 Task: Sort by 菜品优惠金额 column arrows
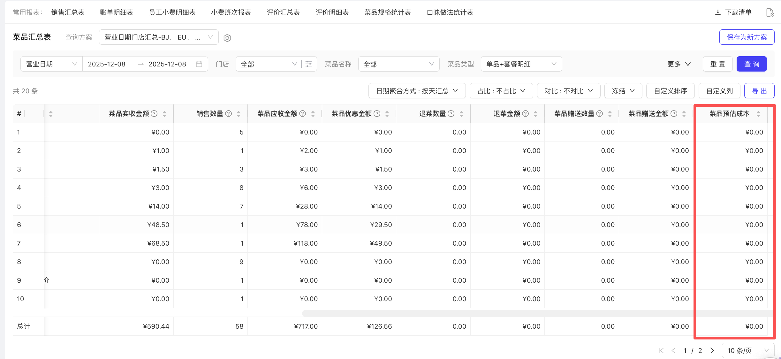tap(387, 114)
